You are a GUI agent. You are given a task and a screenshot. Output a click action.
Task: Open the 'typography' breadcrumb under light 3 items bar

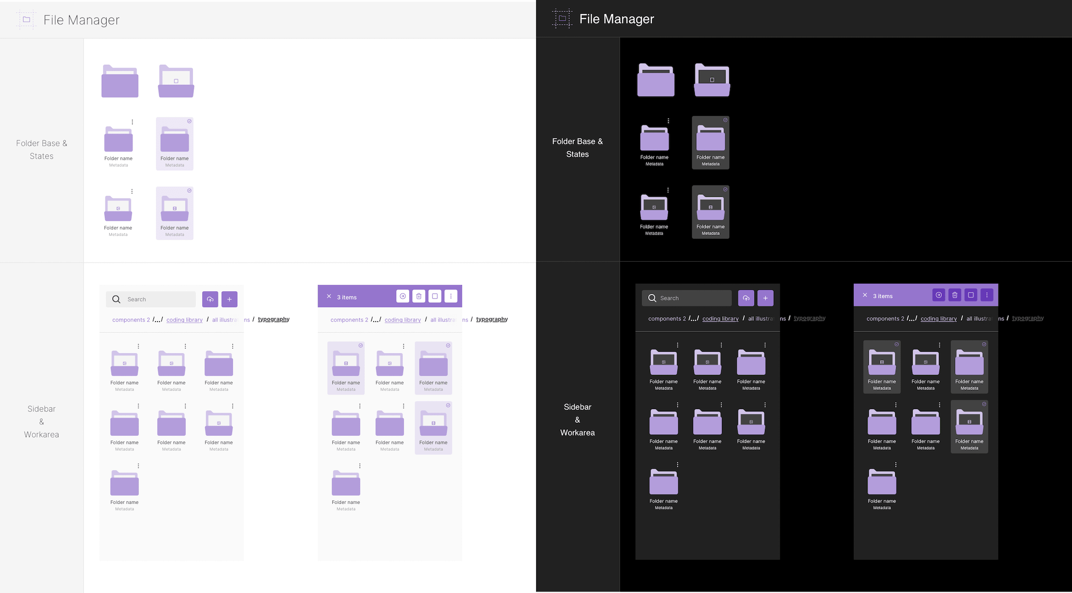tap(492, 319)
